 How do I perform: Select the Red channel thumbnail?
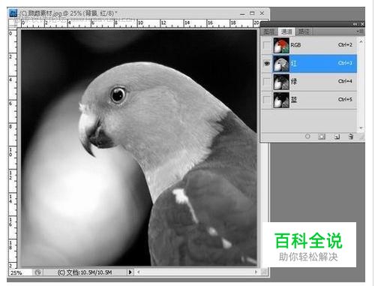[x=281, y=64]
